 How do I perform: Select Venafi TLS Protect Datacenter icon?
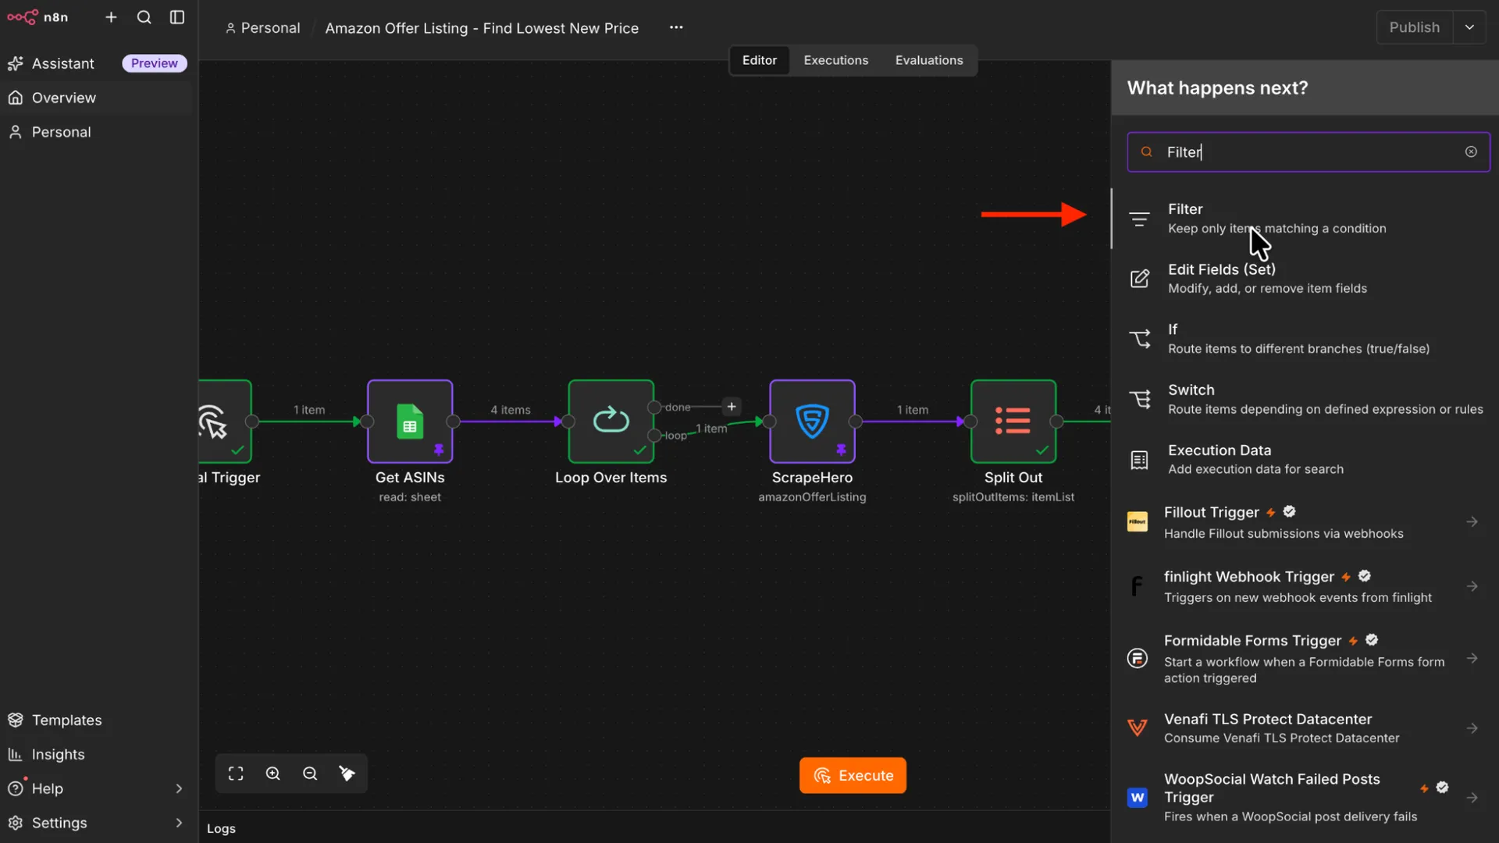pyautogui.click(x=1138, y=728)
